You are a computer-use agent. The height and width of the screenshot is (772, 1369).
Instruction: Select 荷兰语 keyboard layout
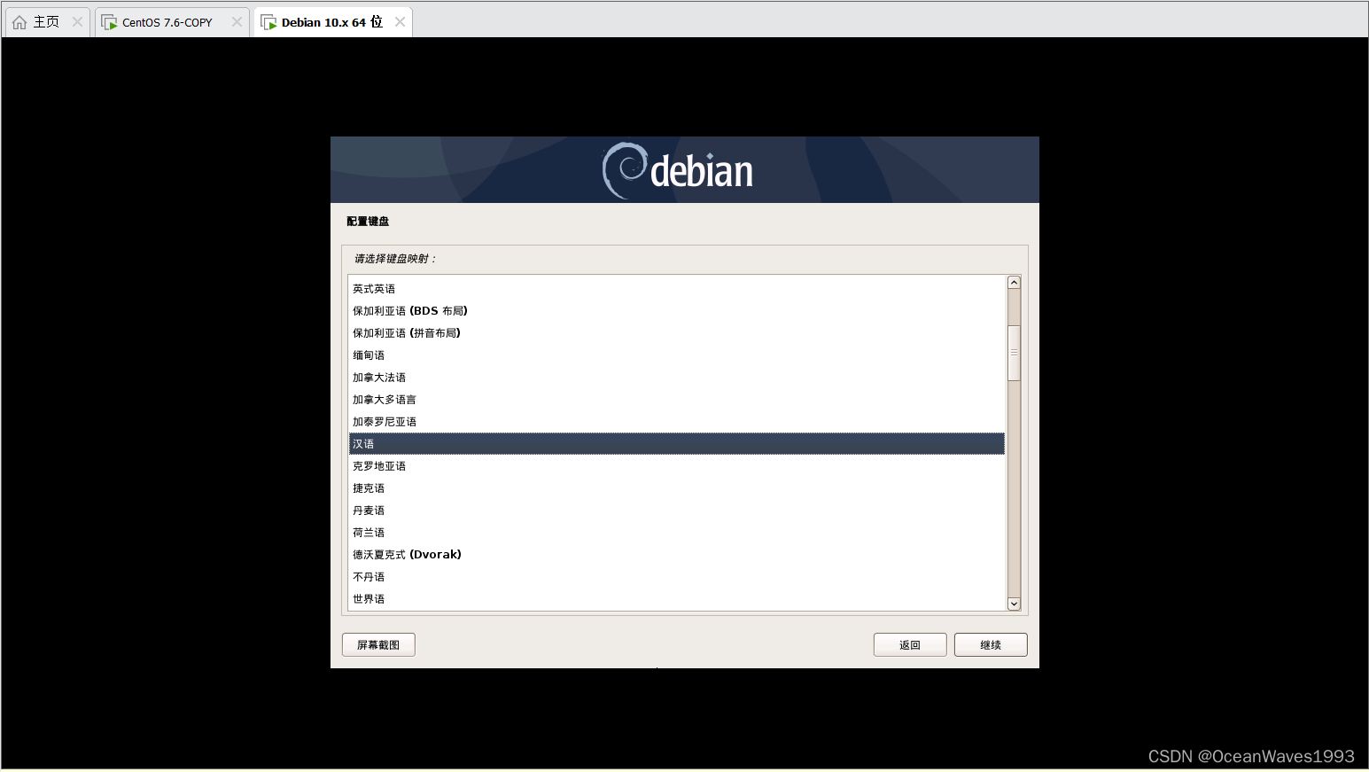coord(677,533)
